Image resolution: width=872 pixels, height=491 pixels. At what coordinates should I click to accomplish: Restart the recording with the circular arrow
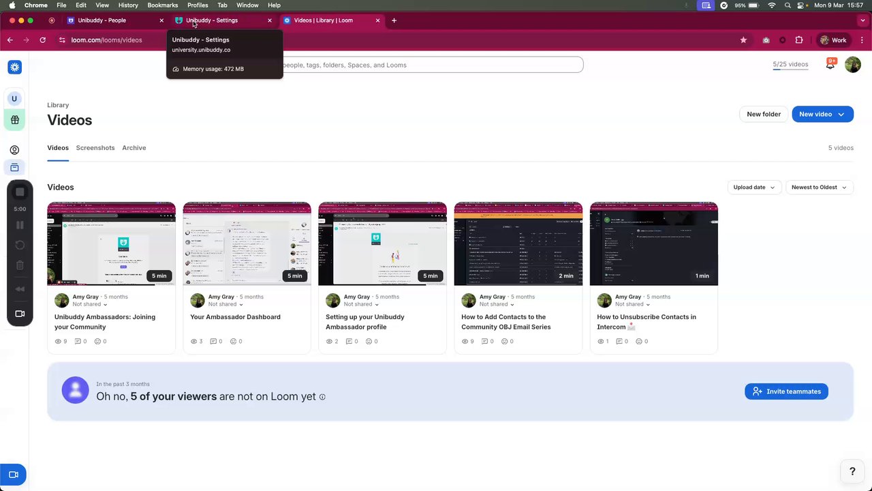20,245
